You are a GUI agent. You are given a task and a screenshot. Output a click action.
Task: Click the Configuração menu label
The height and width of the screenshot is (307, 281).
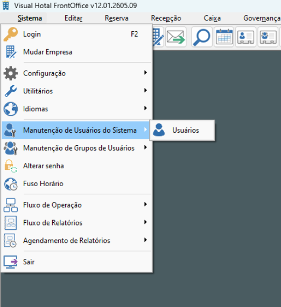[x=44, y=73]
